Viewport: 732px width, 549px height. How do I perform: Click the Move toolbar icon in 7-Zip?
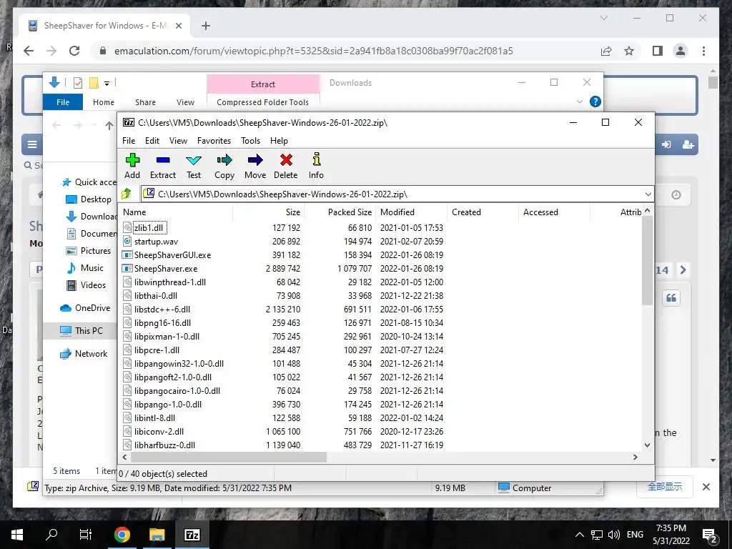[x=255, y=166]
